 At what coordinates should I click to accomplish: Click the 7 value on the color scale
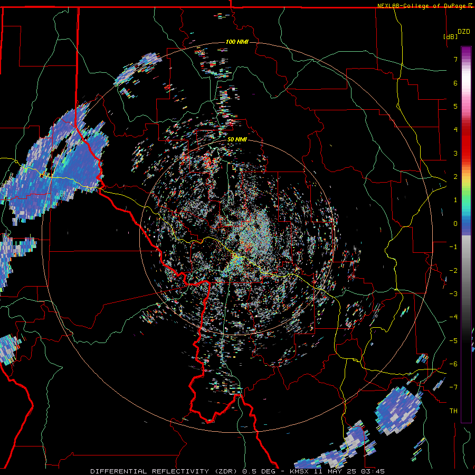(455, 59)
